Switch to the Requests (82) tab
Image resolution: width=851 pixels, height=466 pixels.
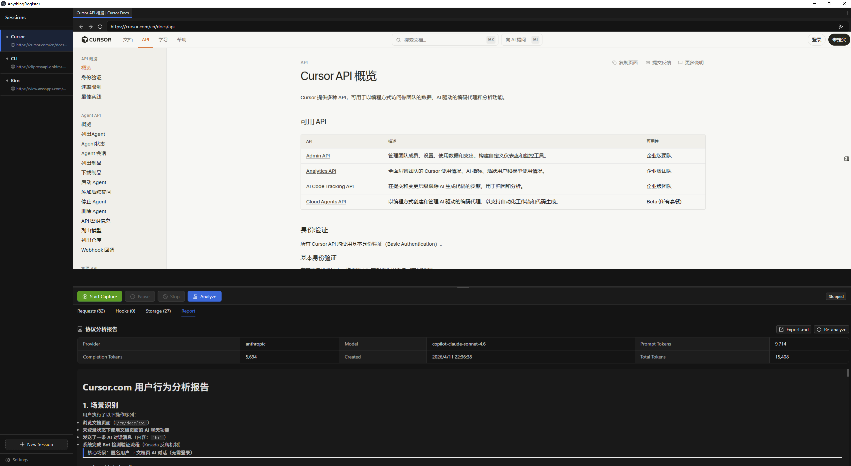91,311
